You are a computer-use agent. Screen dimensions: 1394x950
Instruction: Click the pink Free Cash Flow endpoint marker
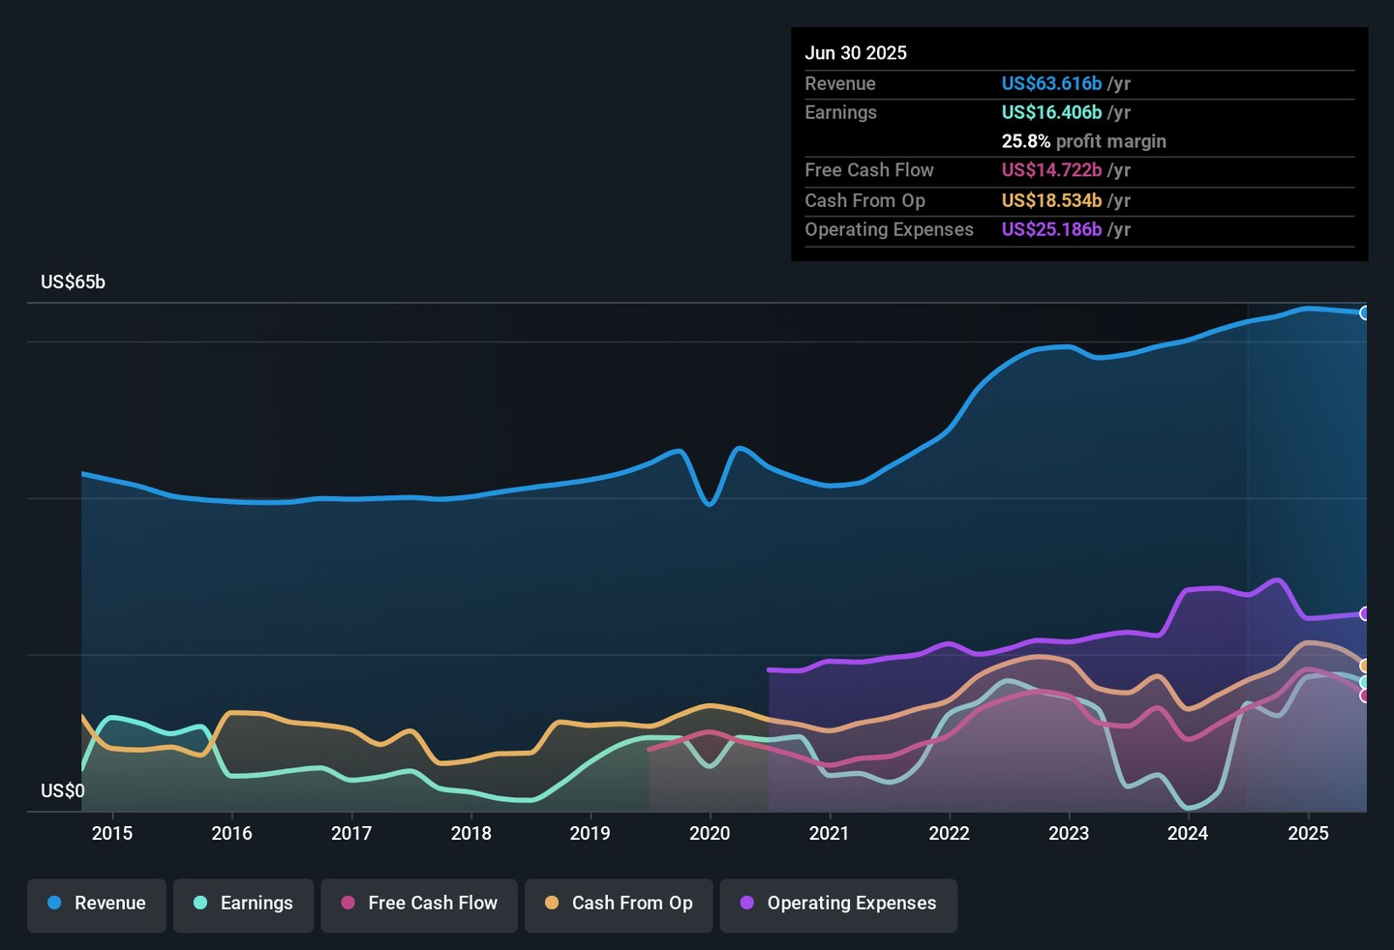[x=1365, y=696]
